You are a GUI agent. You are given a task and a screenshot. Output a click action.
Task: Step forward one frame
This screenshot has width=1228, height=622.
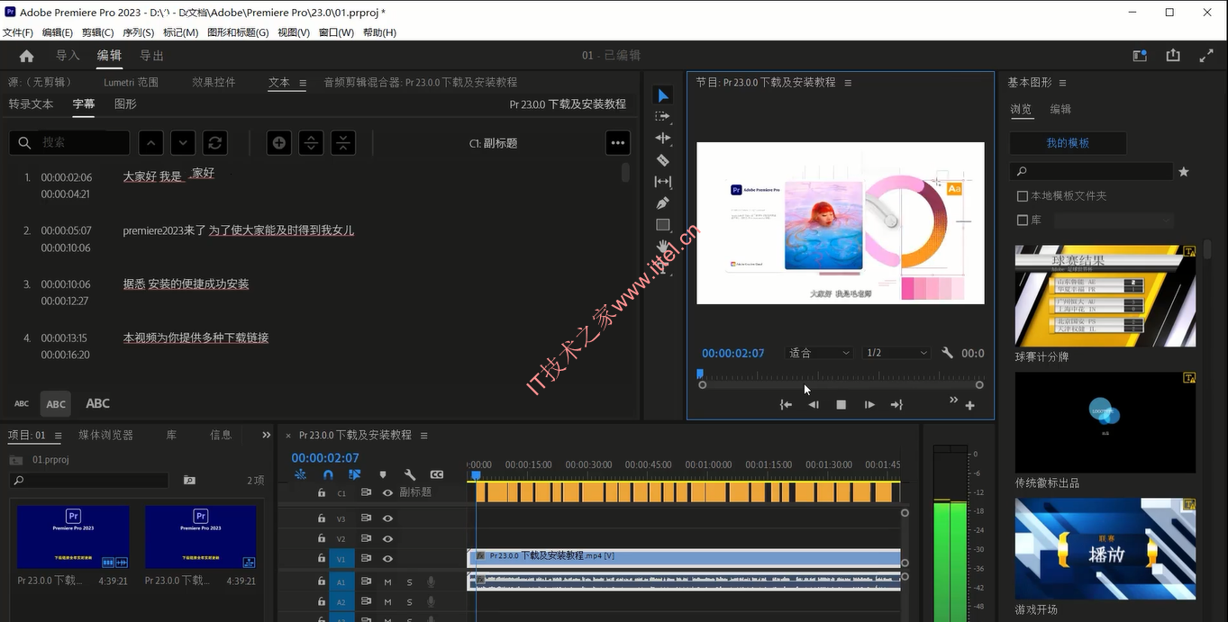coord(869,405)
